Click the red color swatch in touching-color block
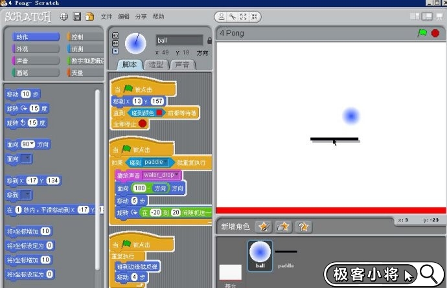The height and width of the screenshot is (288, 447). [159, 113]
